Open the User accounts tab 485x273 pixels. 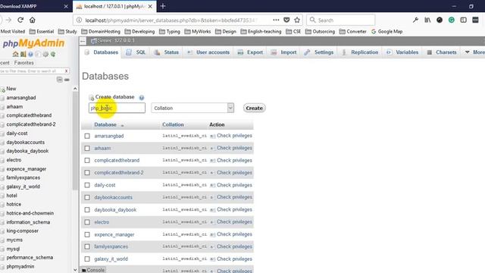pos(208,52)
